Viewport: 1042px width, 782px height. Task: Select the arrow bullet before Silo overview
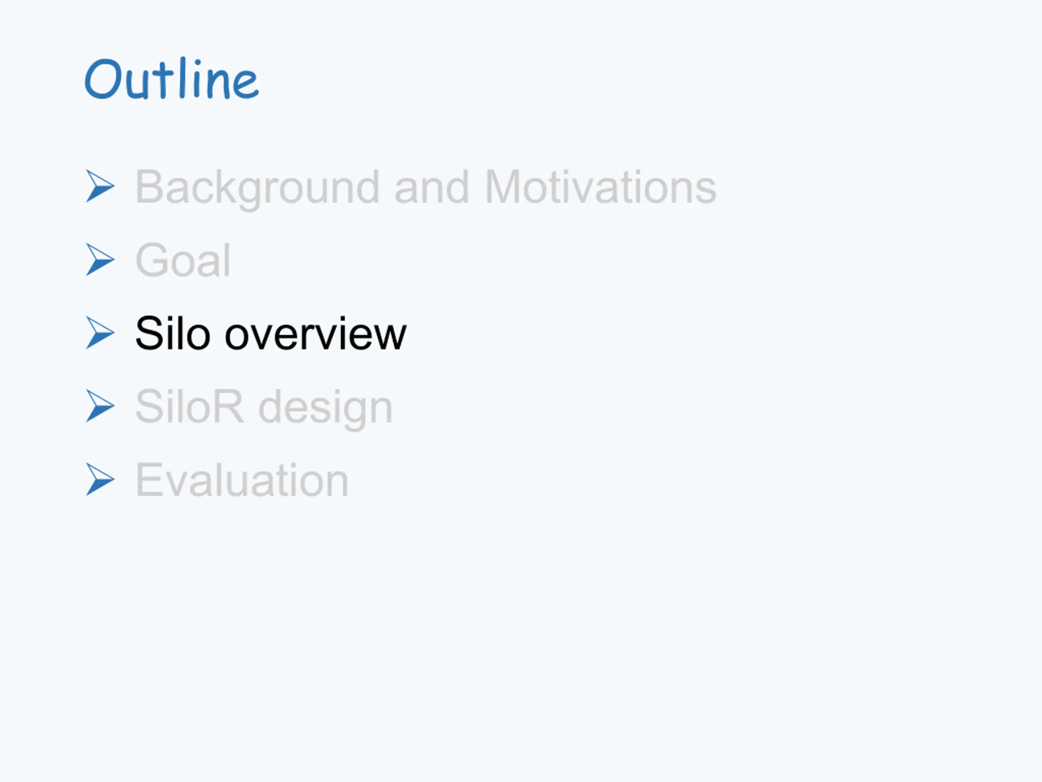(x=100, y=333)
